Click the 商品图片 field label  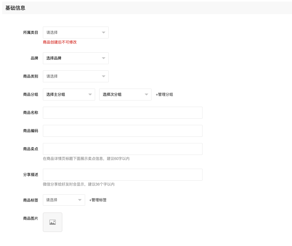tap(31, 218)
